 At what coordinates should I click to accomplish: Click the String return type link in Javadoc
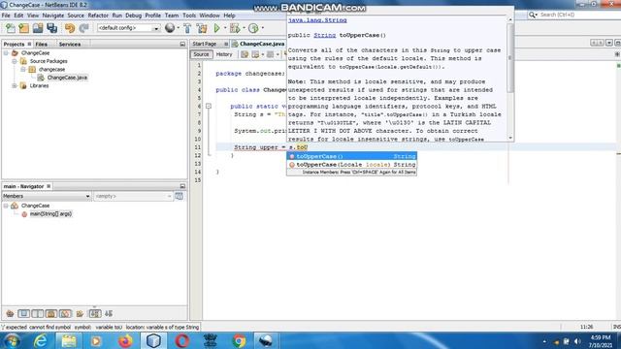(325, 35)
